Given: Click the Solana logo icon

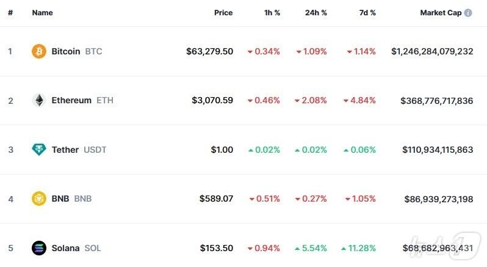Looking at the screenshot, I should 39,248.
